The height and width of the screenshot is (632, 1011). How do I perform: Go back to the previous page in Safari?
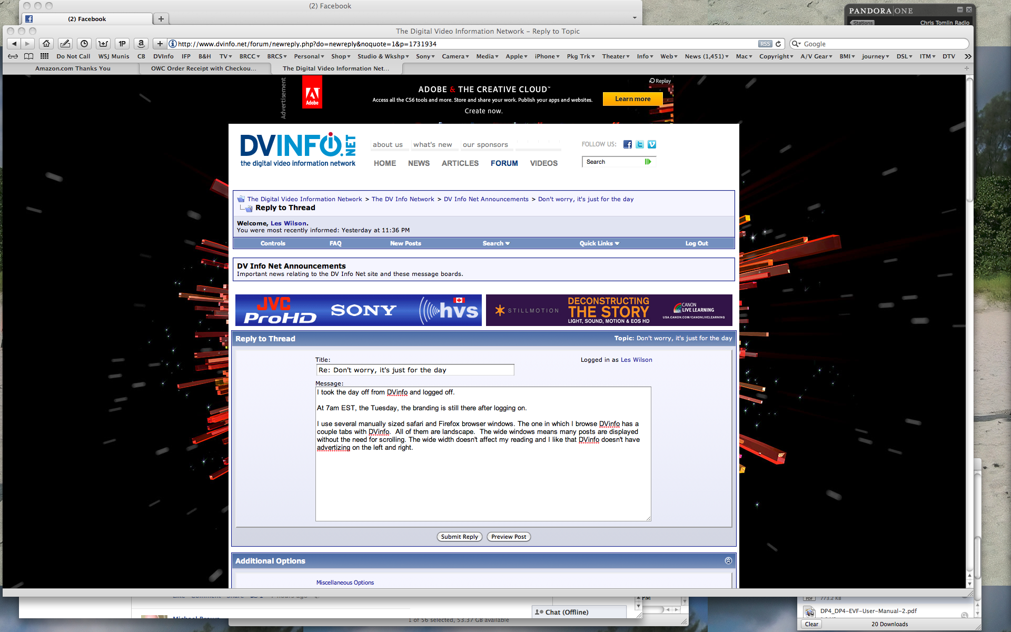14,44
